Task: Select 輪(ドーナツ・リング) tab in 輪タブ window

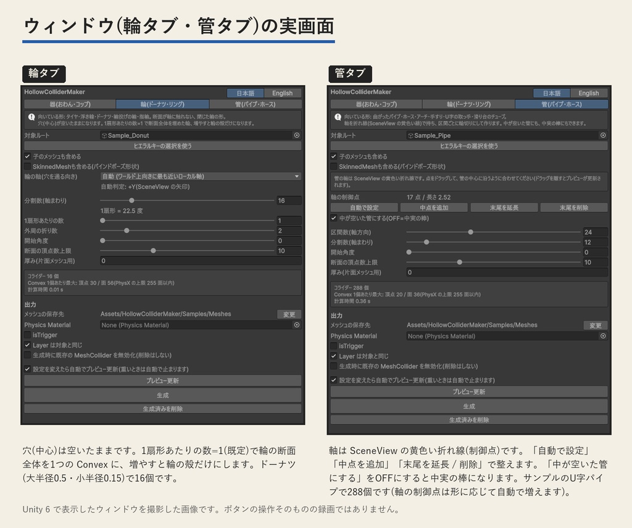Action: click(x=162, y=104)
